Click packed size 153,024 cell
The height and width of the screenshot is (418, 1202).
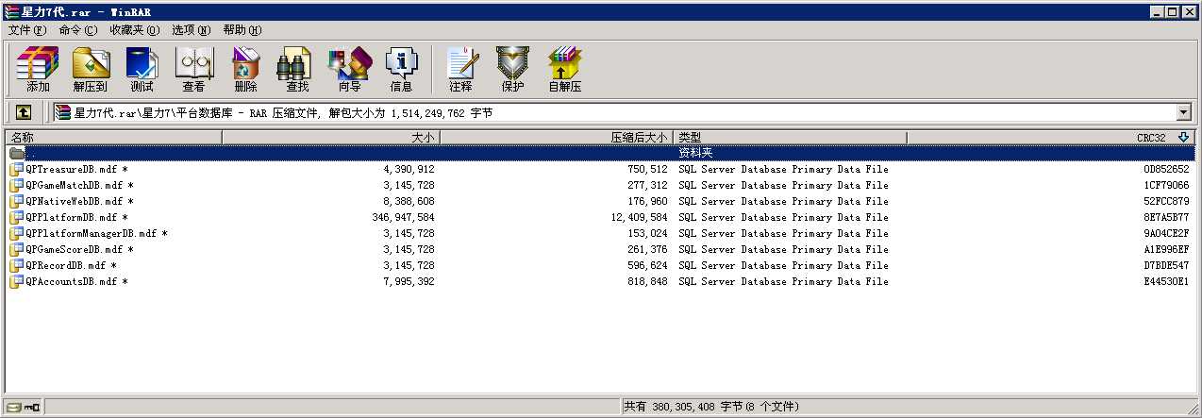click(646, 233)
